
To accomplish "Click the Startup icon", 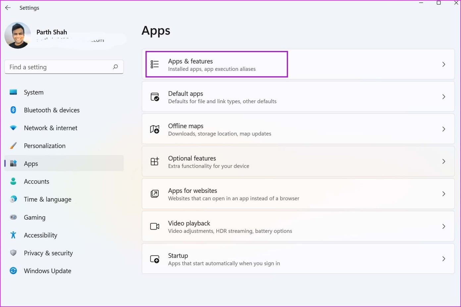I will pyautogui.click(x=155, y=259).
